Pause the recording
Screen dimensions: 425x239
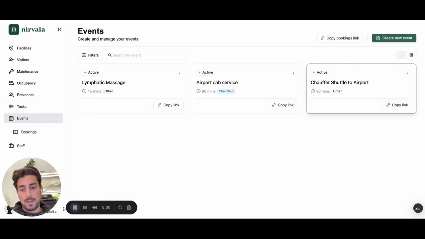tap(85, 207)
